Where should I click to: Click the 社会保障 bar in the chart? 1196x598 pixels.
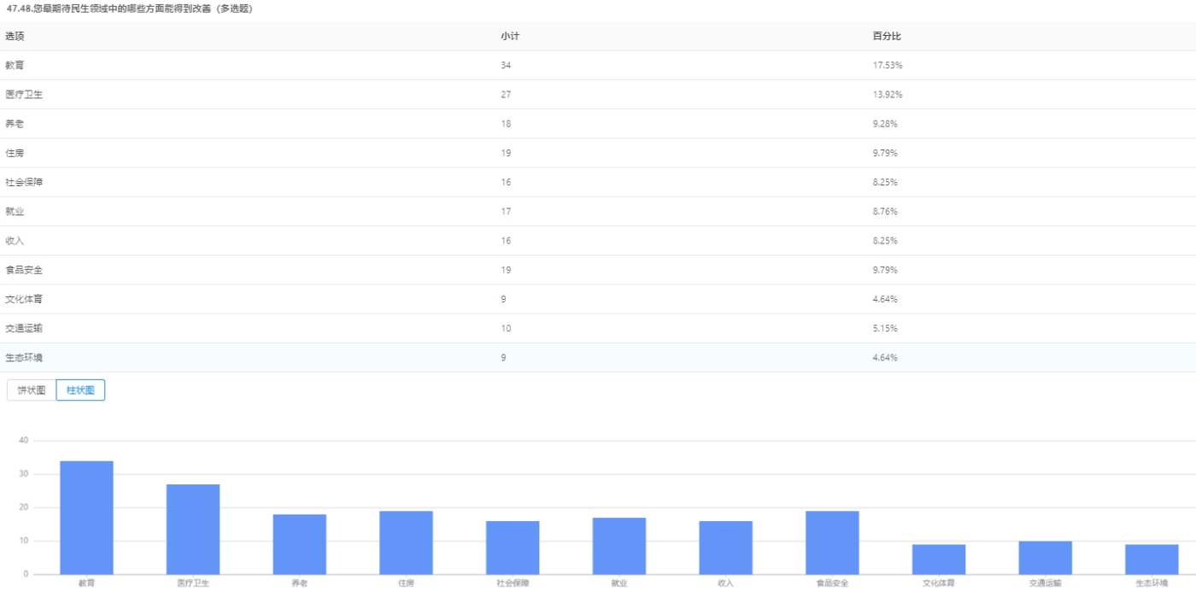coord(513,548)
